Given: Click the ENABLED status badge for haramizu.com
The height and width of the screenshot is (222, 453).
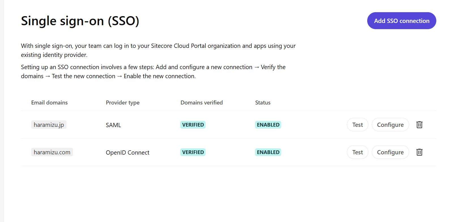Looking at the screenshot, I should coord(268,152).
